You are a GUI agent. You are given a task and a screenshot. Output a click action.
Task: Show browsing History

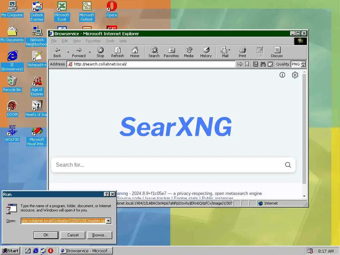206,52
